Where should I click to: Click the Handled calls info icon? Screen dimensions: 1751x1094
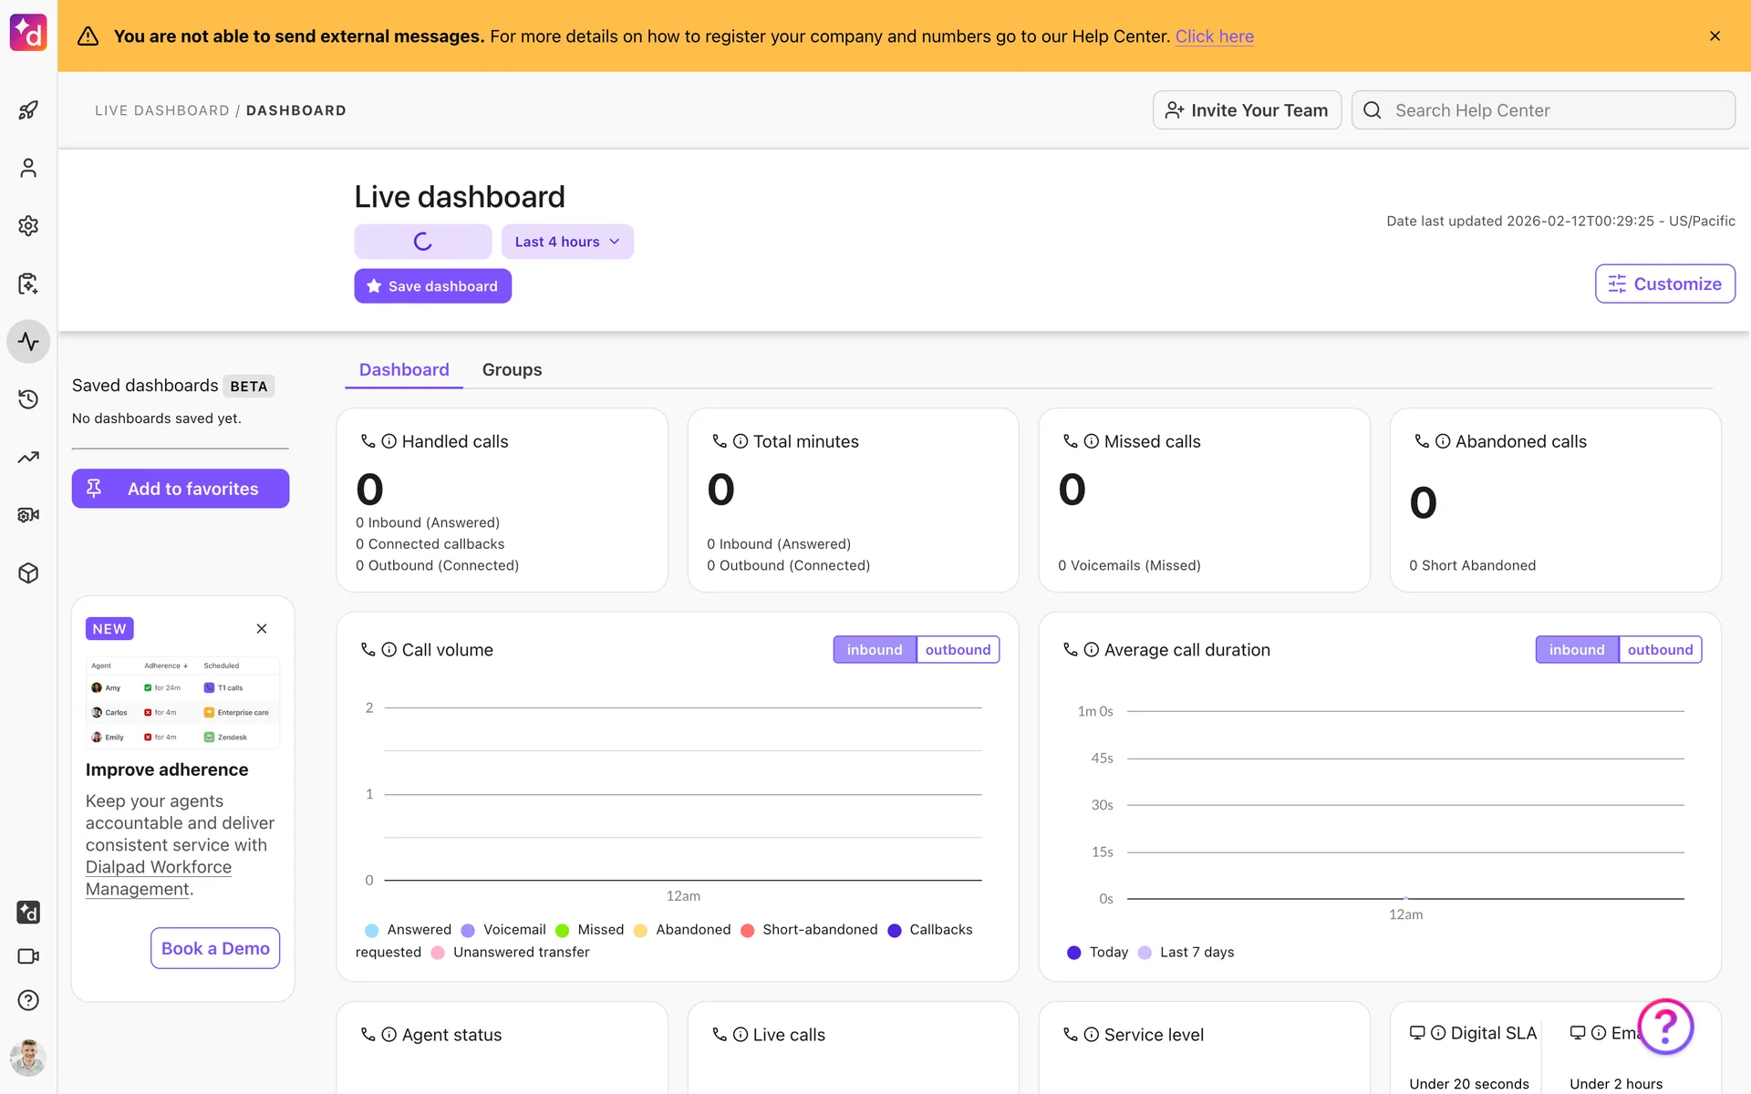389,441
